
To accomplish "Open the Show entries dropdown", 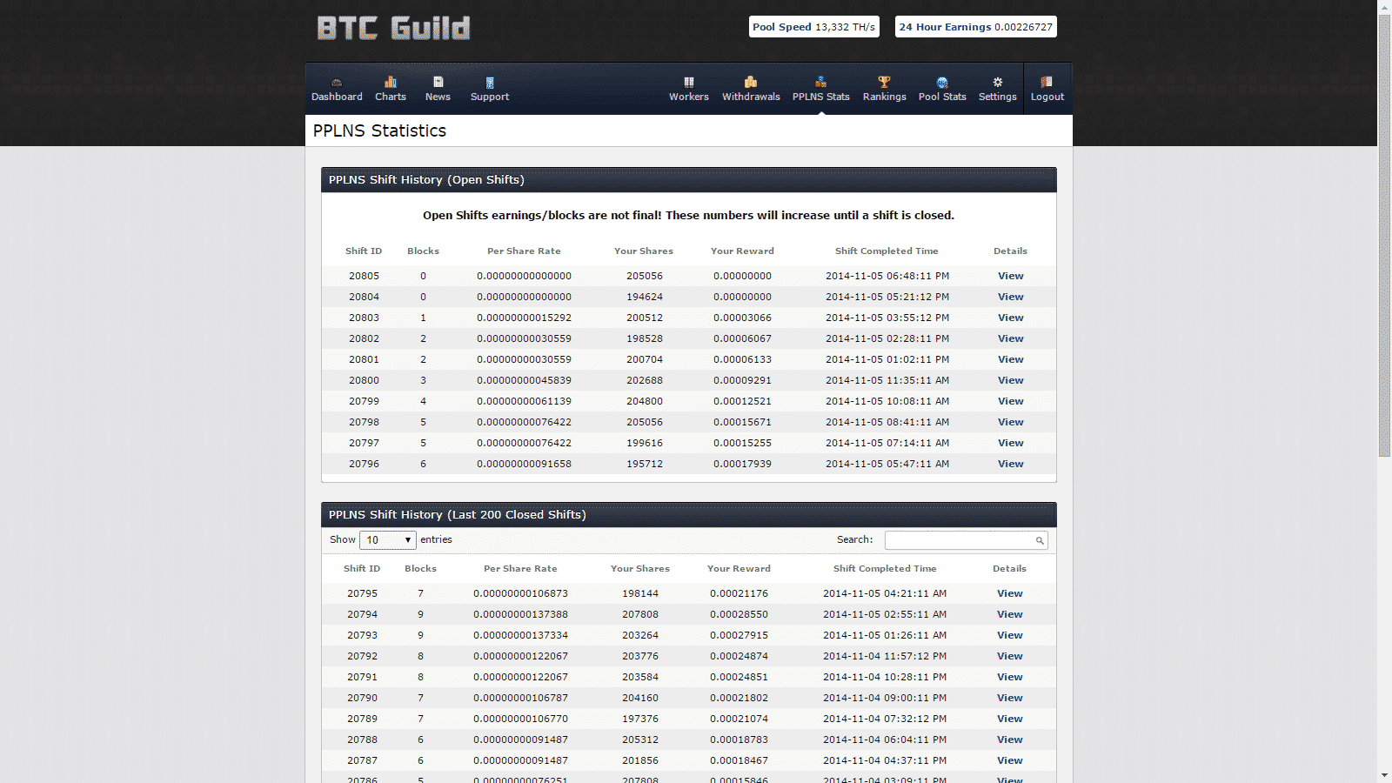I will point(388,540).
